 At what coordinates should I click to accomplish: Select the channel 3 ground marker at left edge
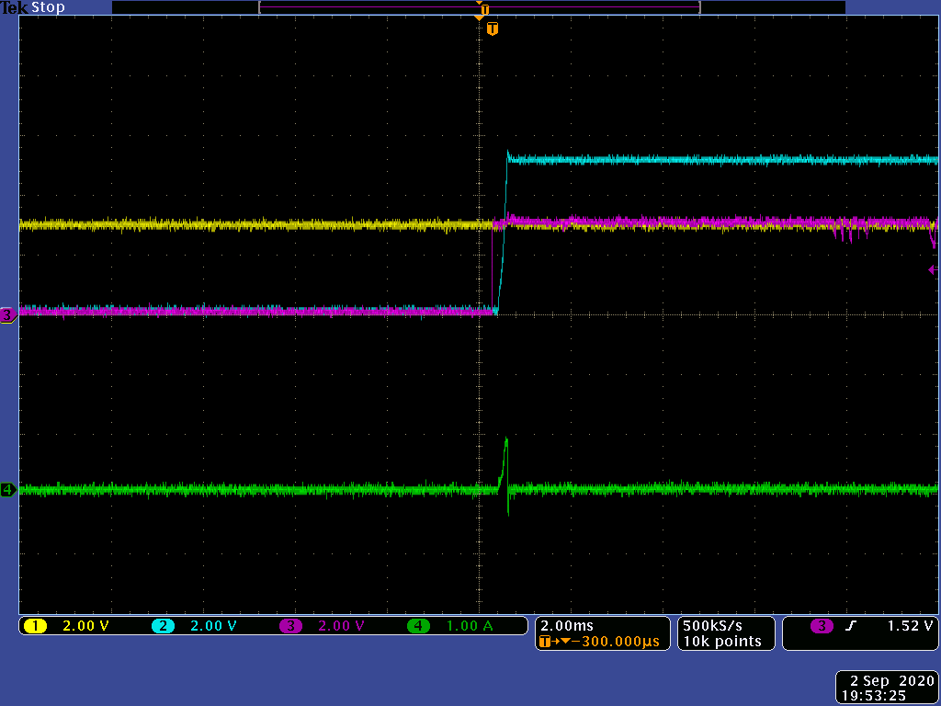coord(7,314)
